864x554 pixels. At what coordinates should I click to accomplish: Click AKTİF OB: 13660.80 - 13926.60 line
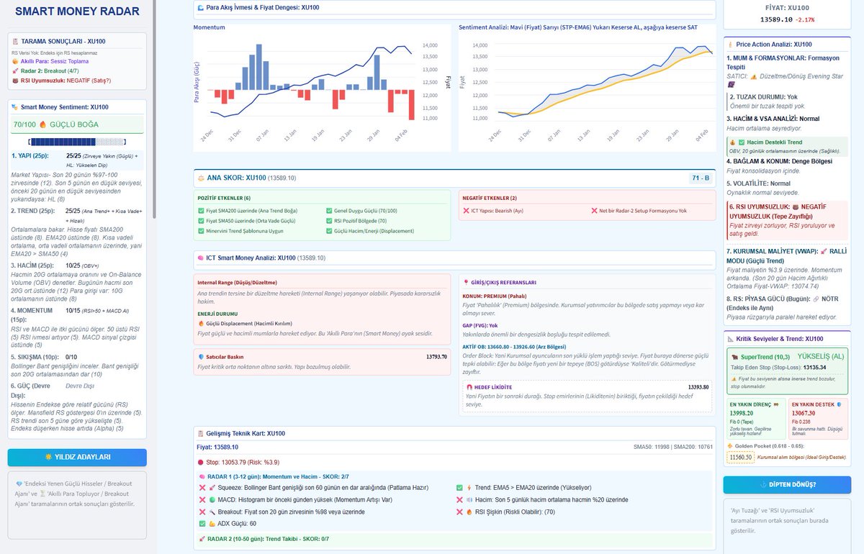[x=514, y=345]
